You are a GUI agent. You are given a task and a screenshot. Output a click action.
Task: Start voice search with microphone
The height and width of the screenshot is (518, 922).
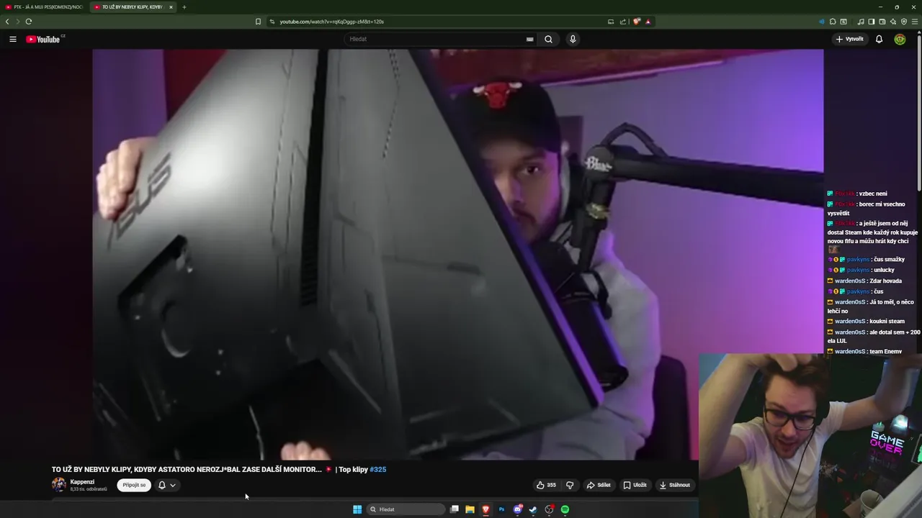[x=573, y=39]
